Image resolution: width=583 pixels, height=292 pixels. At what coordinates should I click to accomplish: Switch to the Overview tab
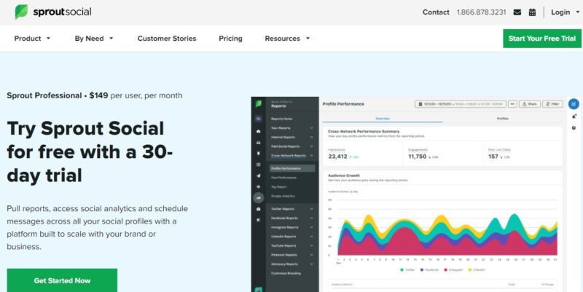coord(383,119)
